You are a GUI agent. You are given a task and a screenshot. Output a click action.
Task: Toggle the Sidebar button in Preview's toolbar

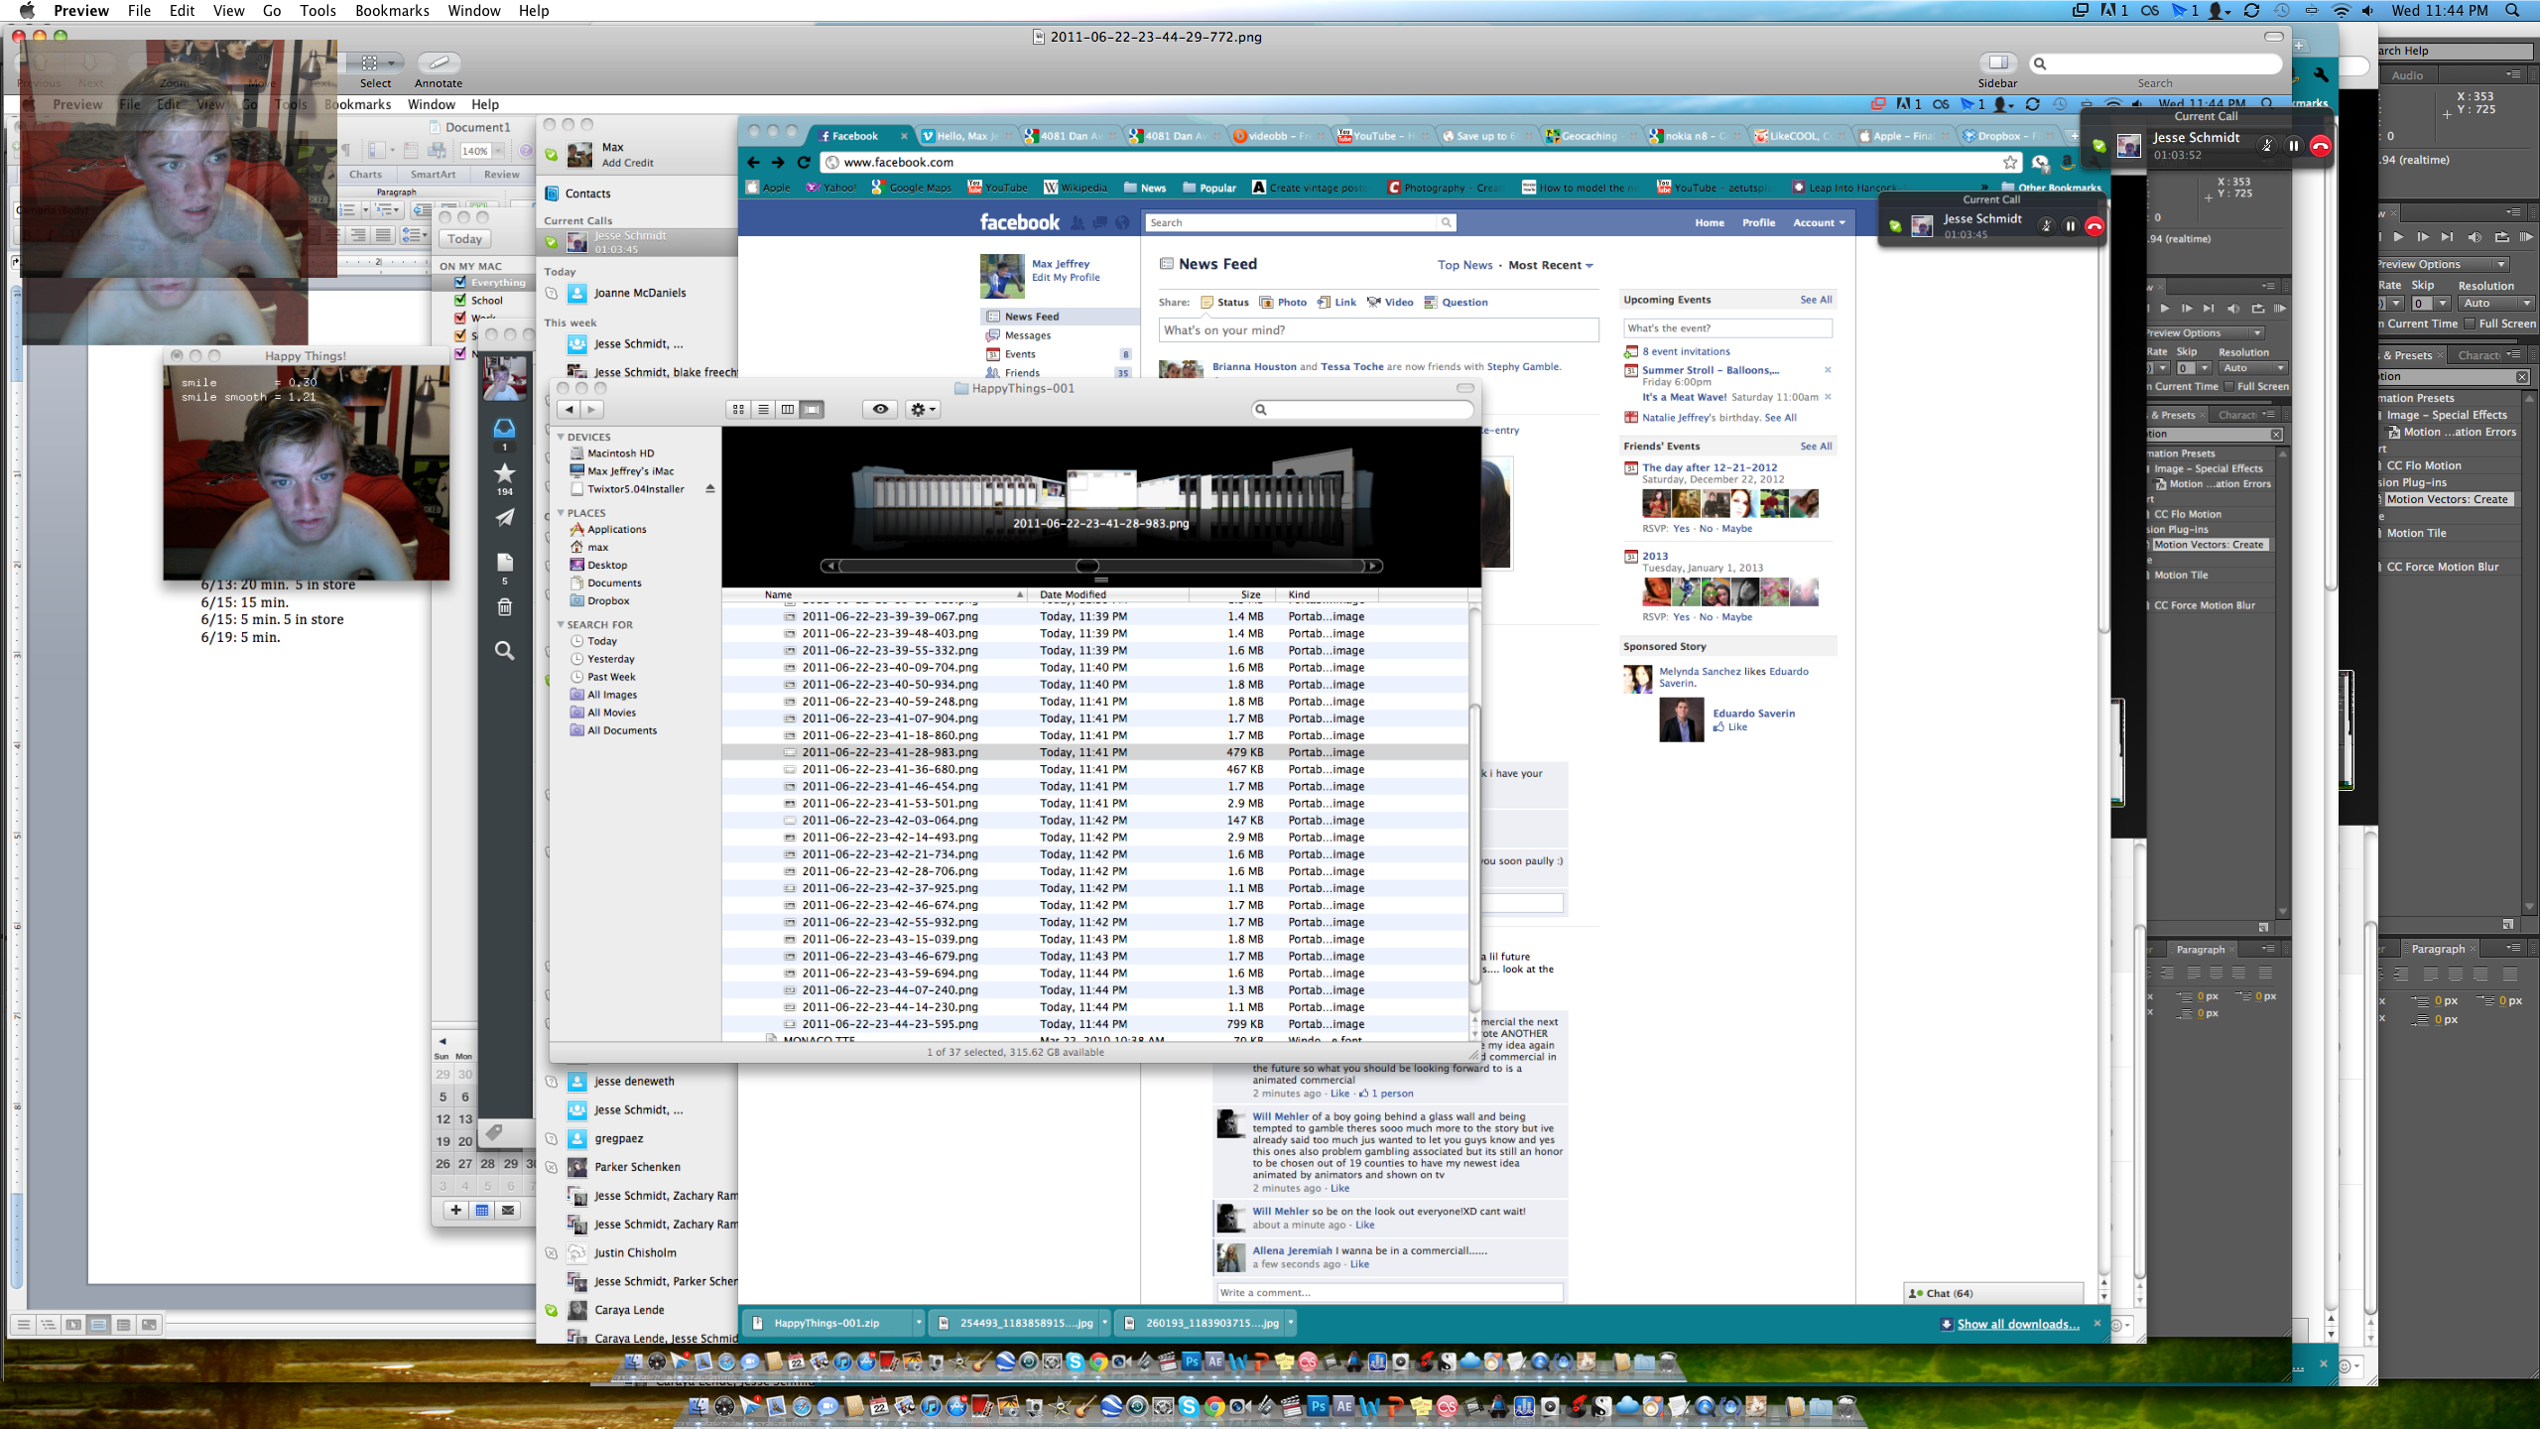(1997, 63)
